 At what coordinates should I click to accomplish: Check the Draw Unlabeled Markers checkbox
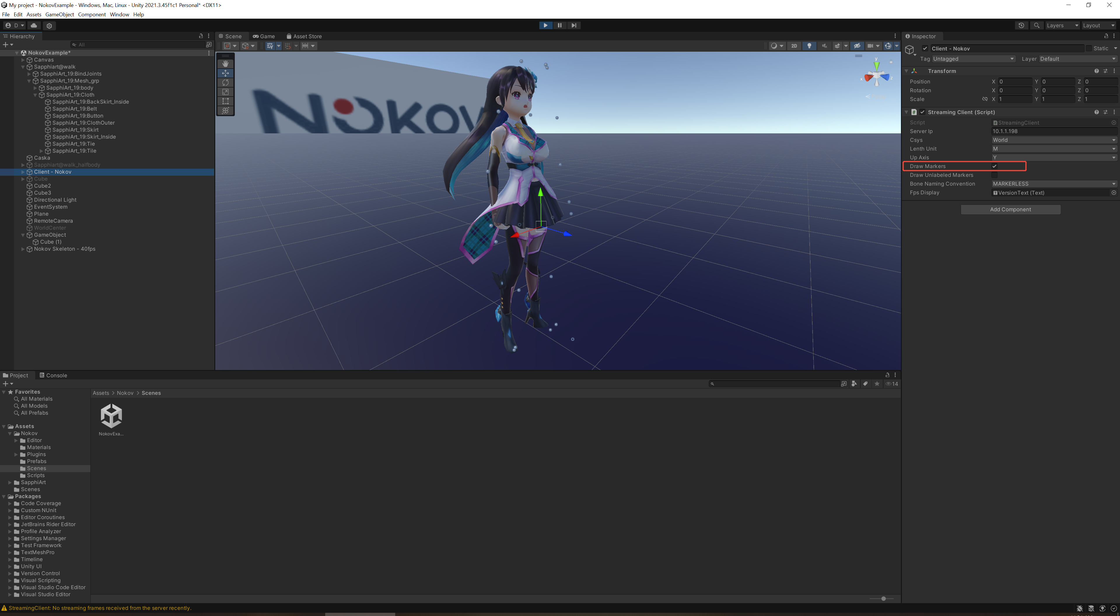coord(994,175)
